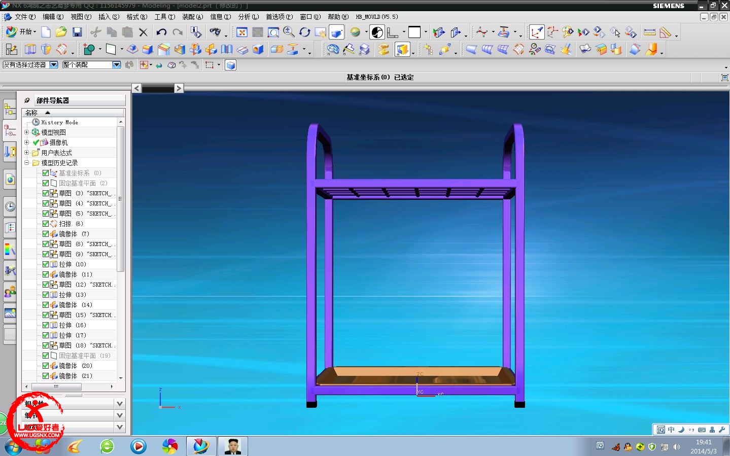This screenshot has height=456, width=730.
Task: Click the Datum plane icon
Action: click(x=111, y=49)
